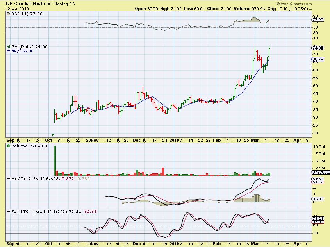The height and width of the screenshot is (248, 330).
Task: Click the 66.74 moving average axis tag
Action: [x=318, y=59]
